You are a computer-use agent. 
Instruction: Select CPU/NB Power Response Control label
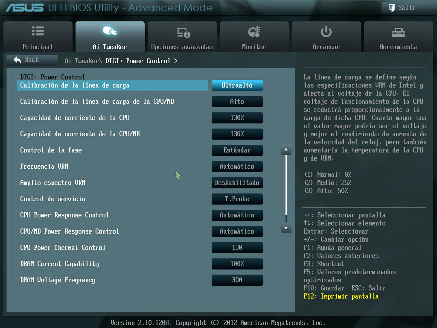pyautogui.click(x=70, y=231)
